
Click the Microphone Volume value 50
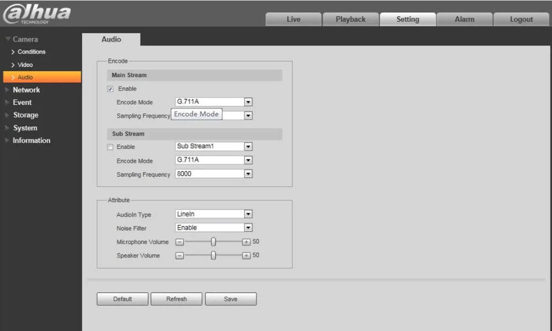pos(256,242)
